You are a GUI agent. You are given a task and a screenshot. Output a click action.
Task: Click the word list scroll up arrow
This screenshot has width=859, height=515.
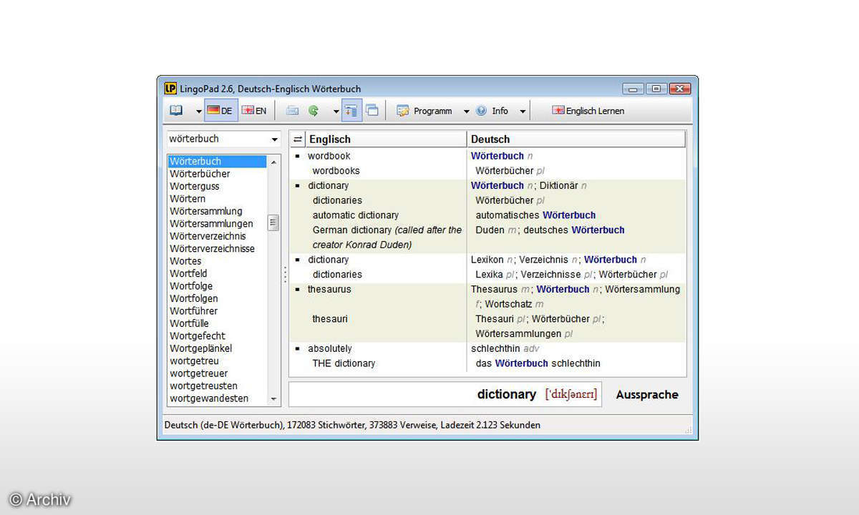pyautogui.click(x=273, y=162)
